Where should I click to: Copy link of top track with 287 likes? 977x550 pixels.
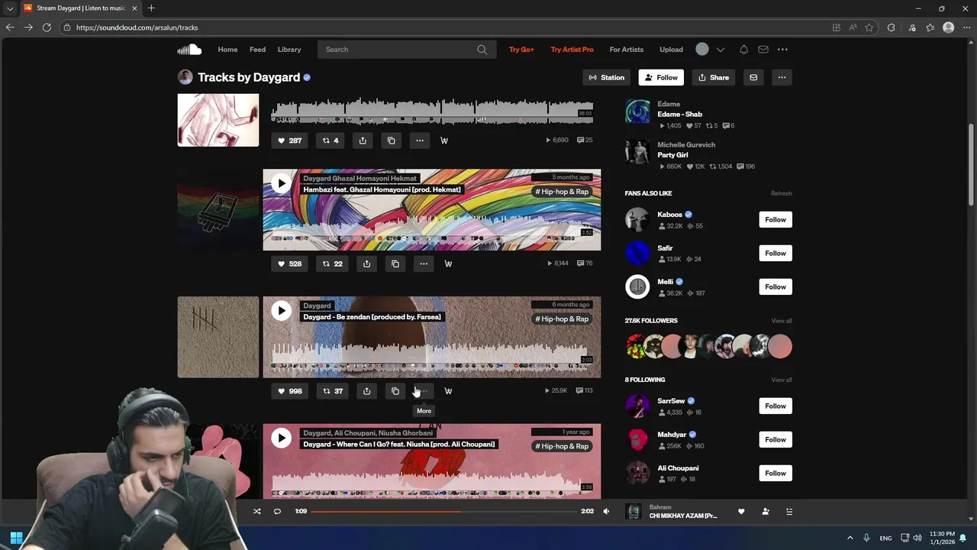[x=392, y=141]
